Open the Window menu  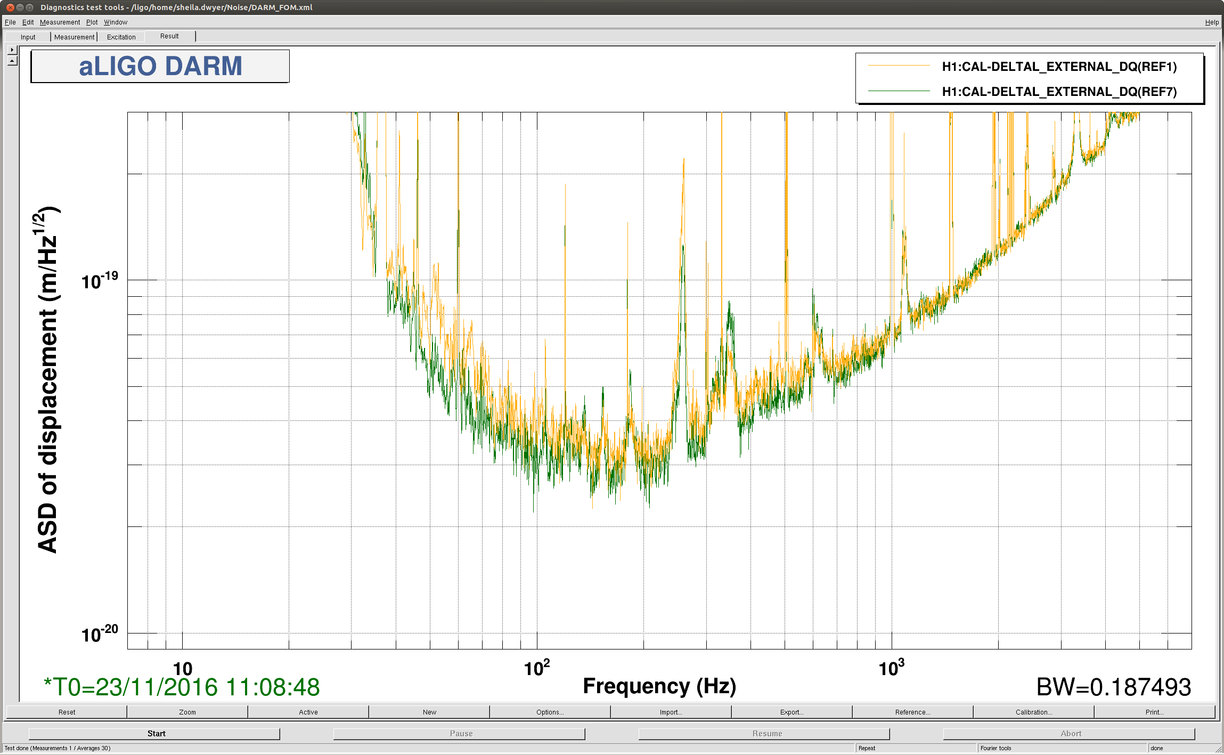coord(116,22)
